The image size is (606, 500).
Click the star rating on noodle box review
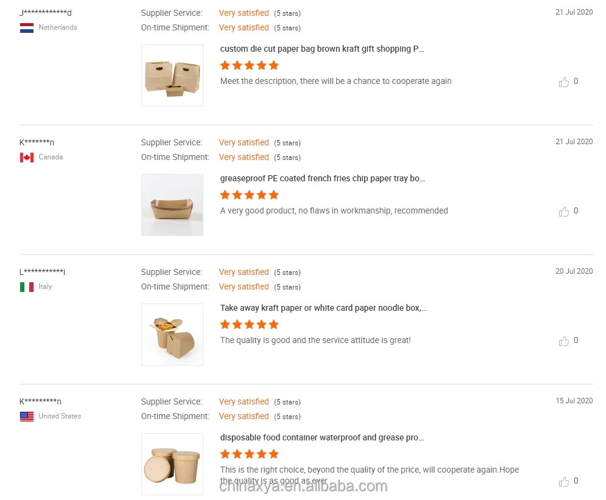[x=249, y=325]
